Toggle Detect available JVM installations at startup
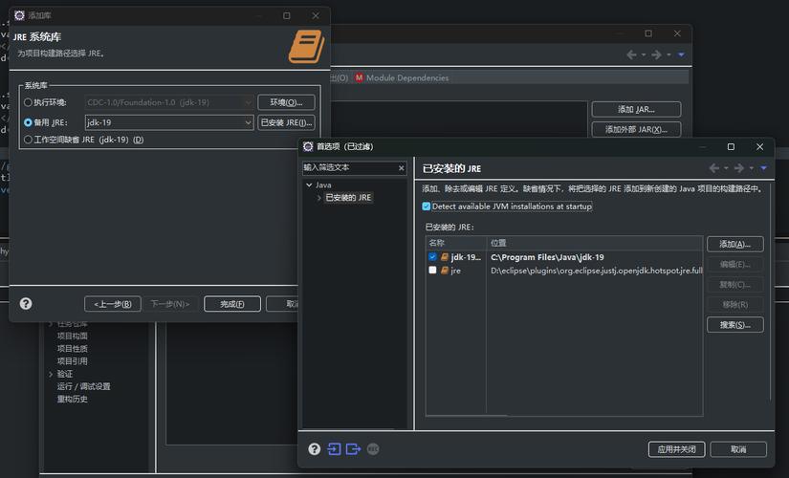Image resolution: width=789 pixels, height=478 pixels. click(x=427, y=206)
